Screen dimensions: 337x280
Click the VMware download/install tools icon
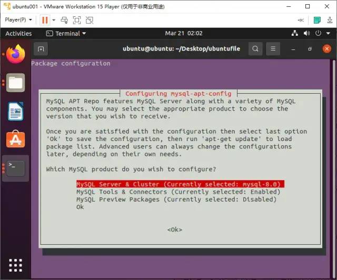[x=330, y=20]
